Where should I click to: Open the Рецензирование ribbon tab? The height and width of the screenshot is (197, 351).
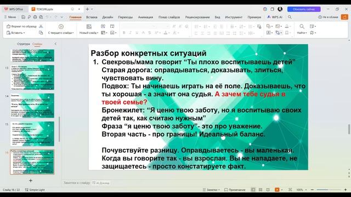point(197,17)
